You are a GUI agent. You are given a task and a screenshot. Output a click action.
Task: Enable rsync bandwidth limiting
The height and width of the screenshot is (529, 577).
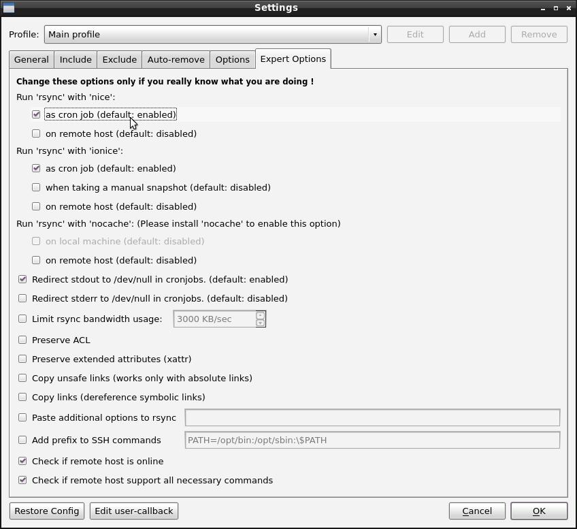(x=22, y=319)
